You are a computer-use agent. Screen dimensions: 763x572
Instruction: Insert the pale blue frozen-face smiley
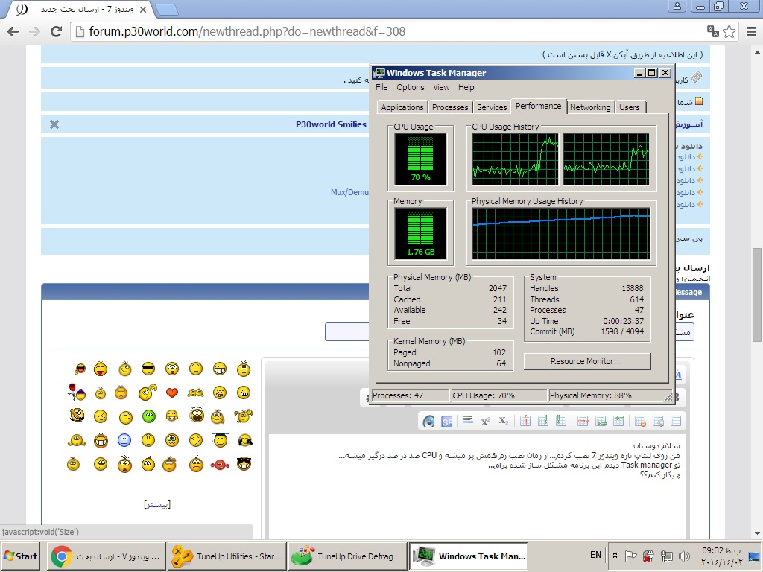click(124, 440)
